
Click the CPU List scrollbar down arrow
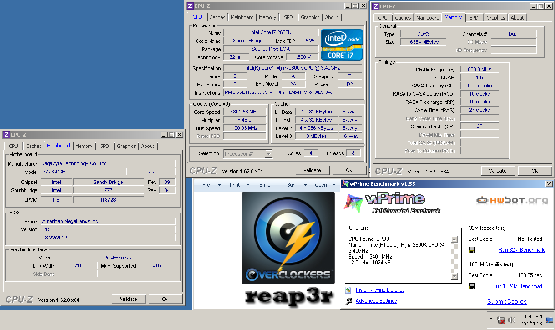click(x=454, y=276)
